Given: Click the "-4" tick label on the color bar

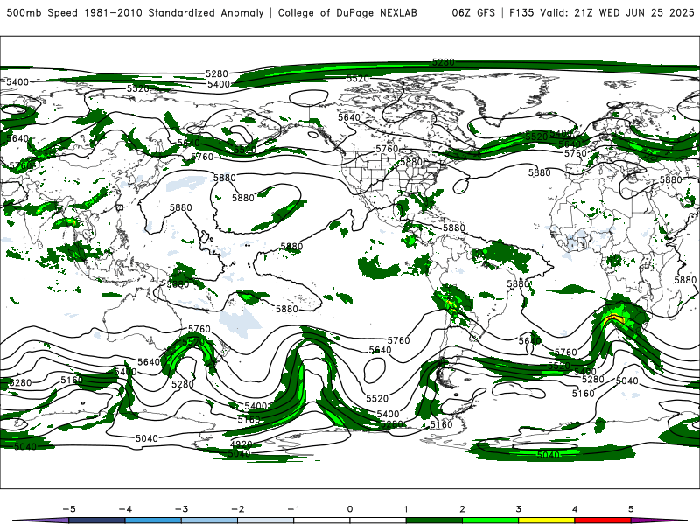Looking at the screenshot, I should [125, 509].
